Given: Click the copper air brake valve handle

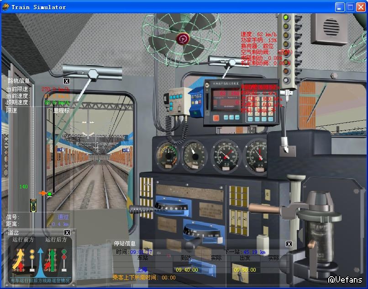Looking at the screenshot, I should pyautogui.click(x=265, y=209).
